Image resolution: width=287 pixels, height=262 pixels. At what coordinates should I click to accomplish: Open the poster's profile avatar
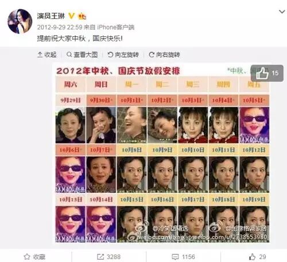20,21
